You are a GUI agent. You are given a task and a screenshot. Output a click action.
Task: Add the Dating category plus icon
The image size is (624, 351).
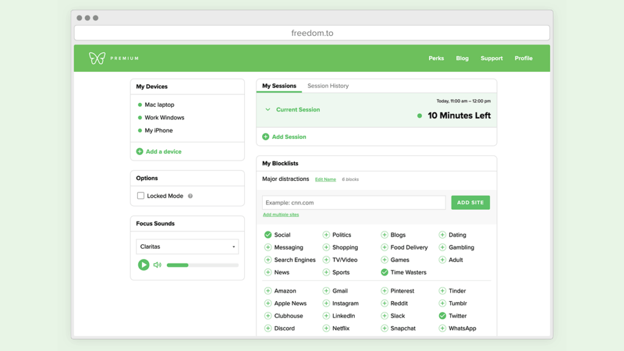[x=442, y=235]
